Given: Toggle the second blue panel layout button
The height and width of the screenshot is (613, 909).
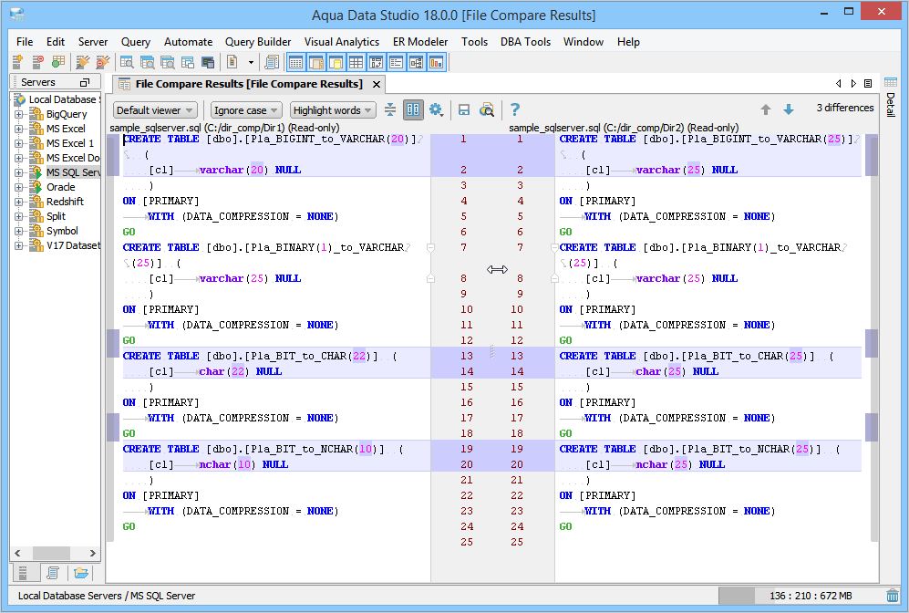Looking at the screenshot, I should click(316, 62).
